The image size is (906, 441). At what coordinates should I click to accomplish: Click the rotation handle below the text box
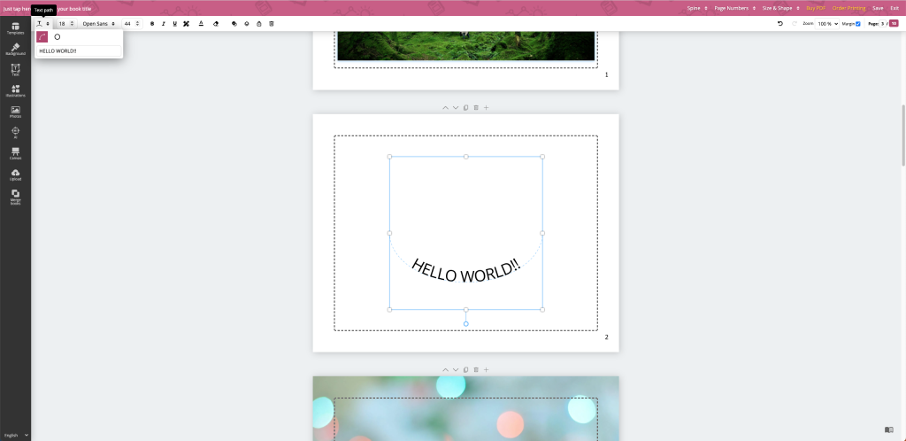pyautogui.click(x=465, y=324)
